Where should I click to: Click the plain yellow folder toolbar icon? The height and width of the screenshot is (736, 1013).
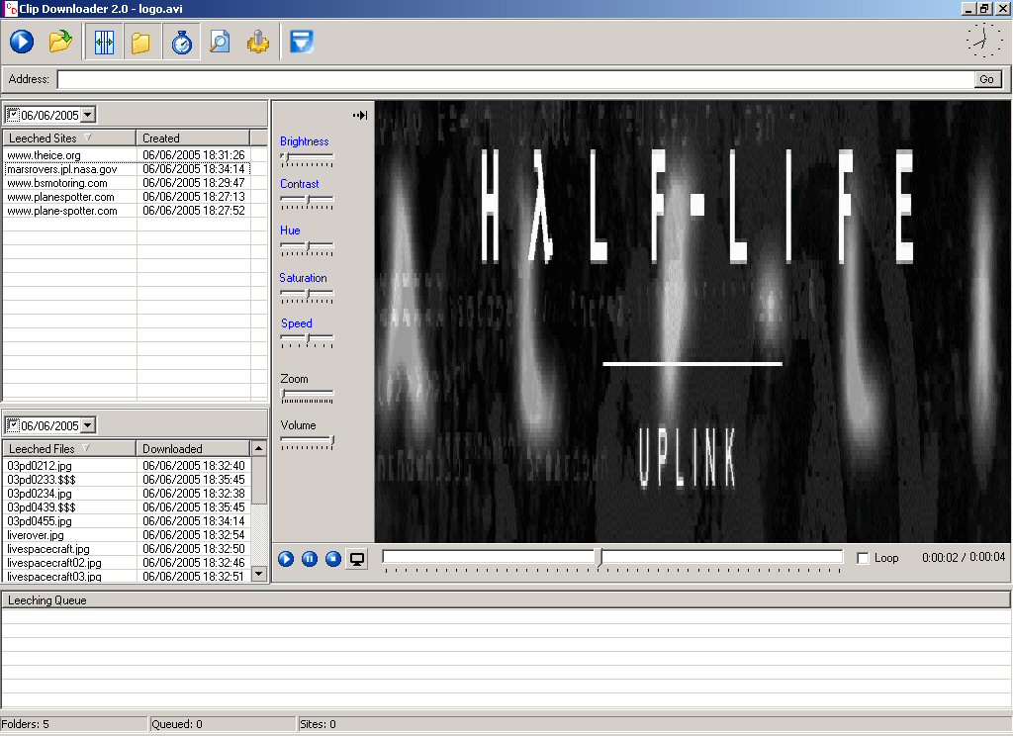tap(140, 43)
